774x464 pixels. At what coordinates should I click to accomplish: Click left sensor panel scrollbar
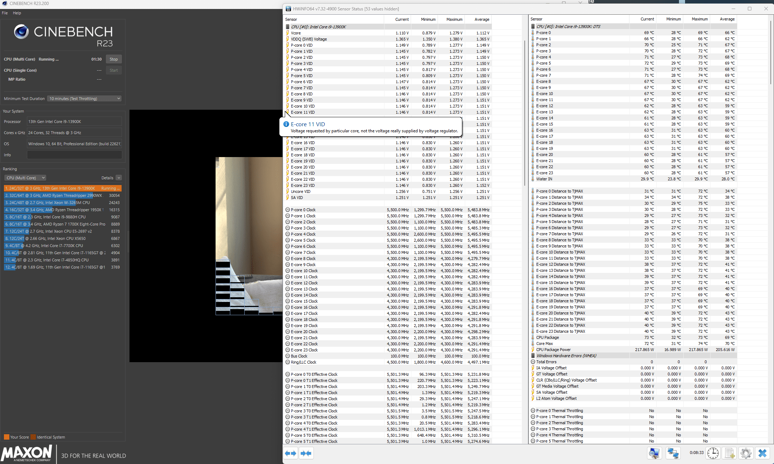524,113
